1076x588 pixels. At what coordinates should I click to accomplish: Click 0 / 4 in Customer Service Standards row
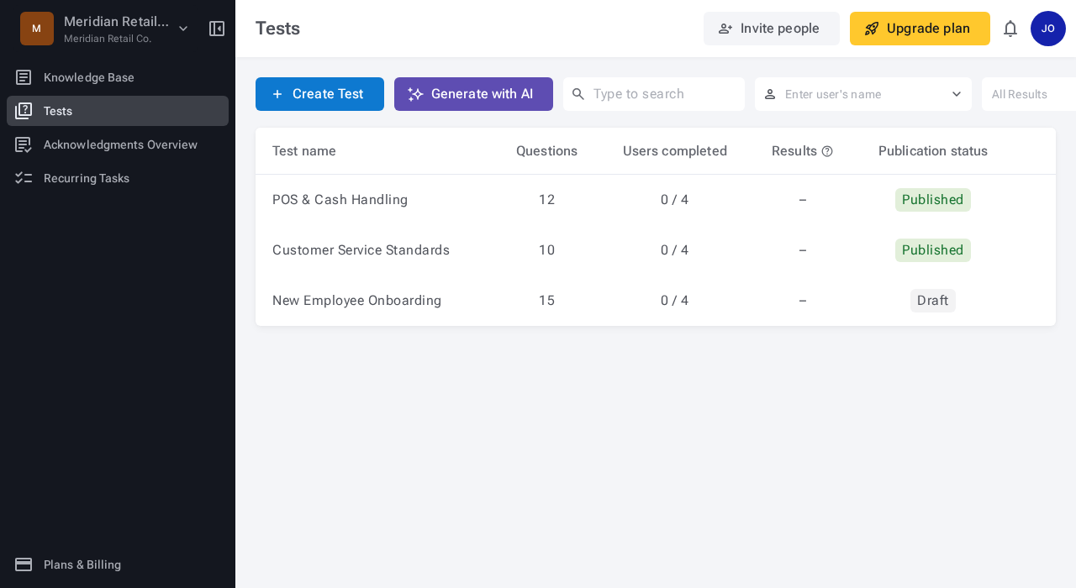[x=674, y=250]
